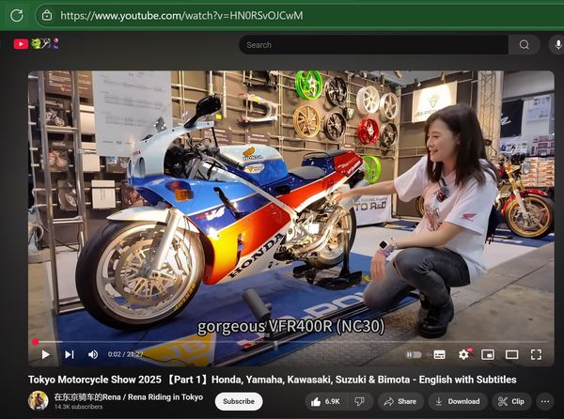The width and height of the screenshot is (564, 419).
Task: Toggle the autoplay switch
Action: [414, 355]
